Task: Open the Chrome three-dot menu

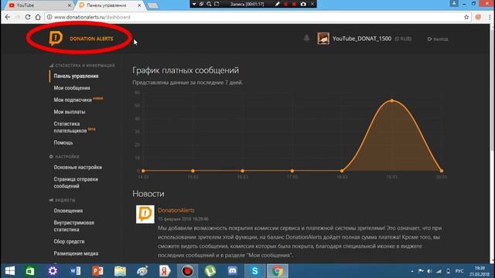Action: point(490,17)
